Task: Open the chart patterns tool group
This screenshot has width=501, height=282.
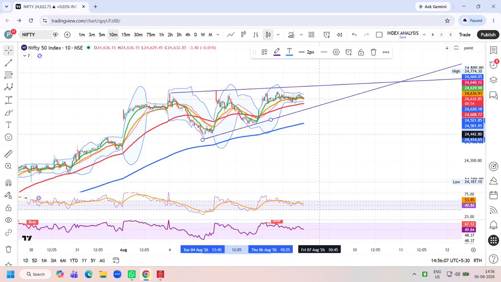Action: [x=9, y=88]
